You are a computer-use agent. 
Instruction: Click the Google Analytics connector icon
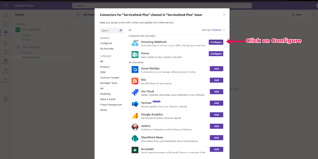pyautogui.click(x=135, y=116)
